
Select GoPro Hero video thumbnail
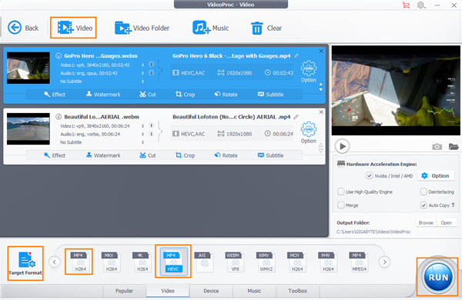(28, 68)
